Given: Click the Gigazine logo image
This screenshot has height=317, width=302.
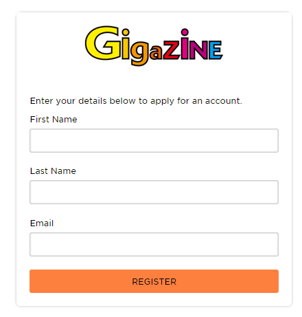Looking at the screenshot, I should [154, 46].
